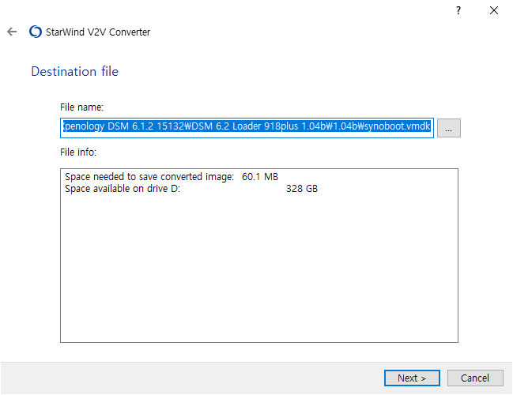Click the 'File info:' label
513x395 pixels.
pyautogui.click(x=78, y=152)
